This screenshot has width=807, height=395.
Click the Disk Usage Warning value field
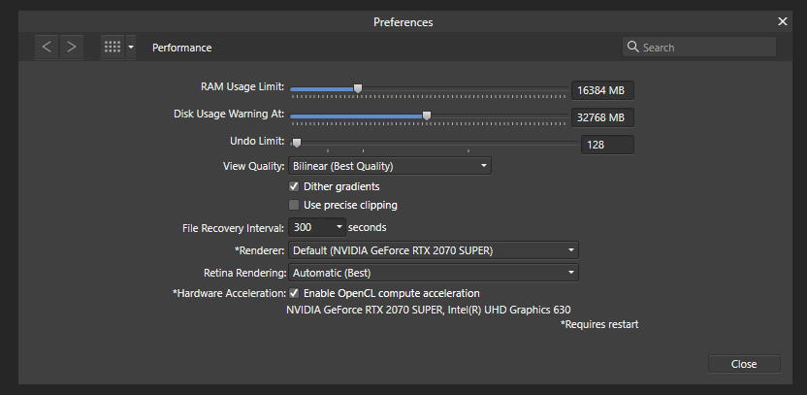pyautogui.click(x=602, y=117)
